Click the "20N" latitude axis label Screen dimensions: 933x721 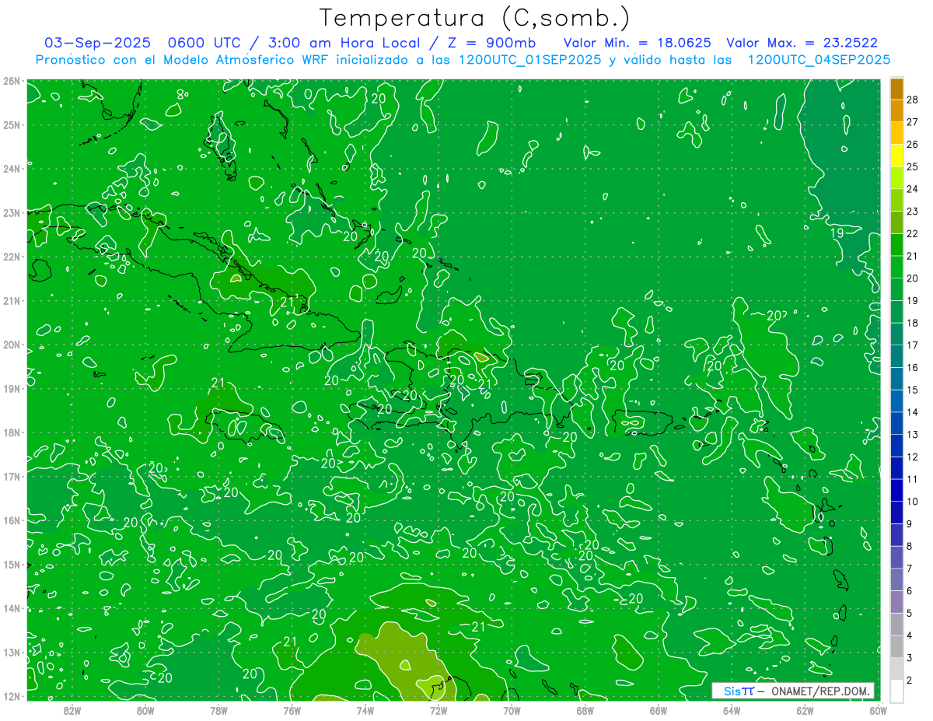[x=12, y=345]
